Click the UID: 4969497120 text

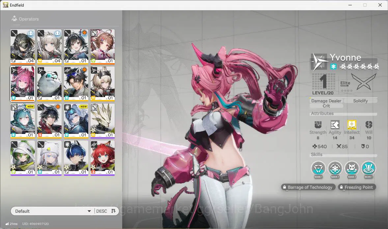(x=35, y=224)
